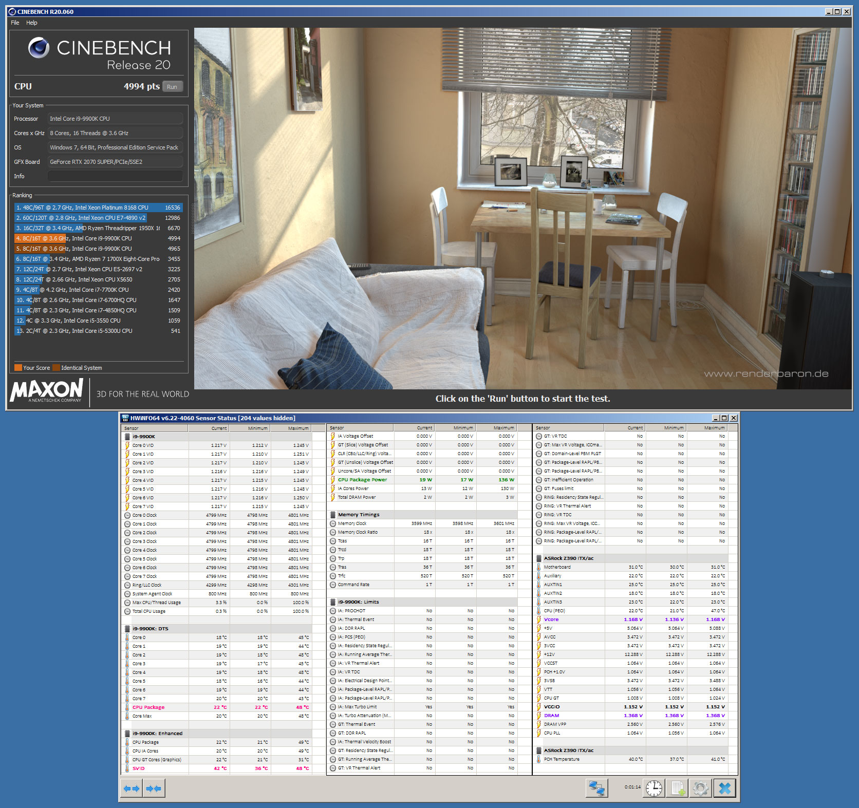Click the 4994 pts CPU score text

(x=142, y=86)
